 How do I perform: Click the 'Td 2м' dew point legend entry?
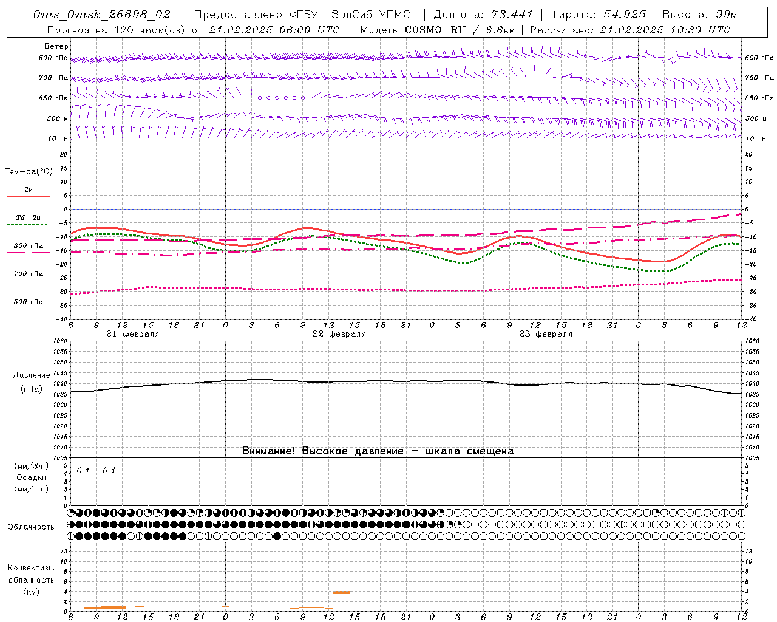click(x=28, y=217)
